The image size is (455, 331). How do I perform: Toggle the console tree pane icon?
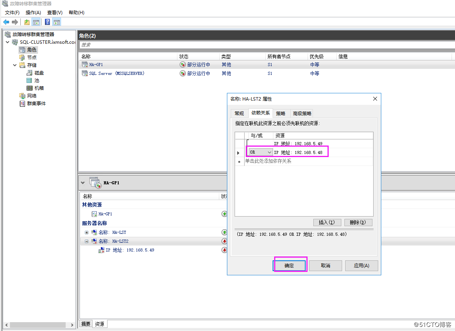36,22
